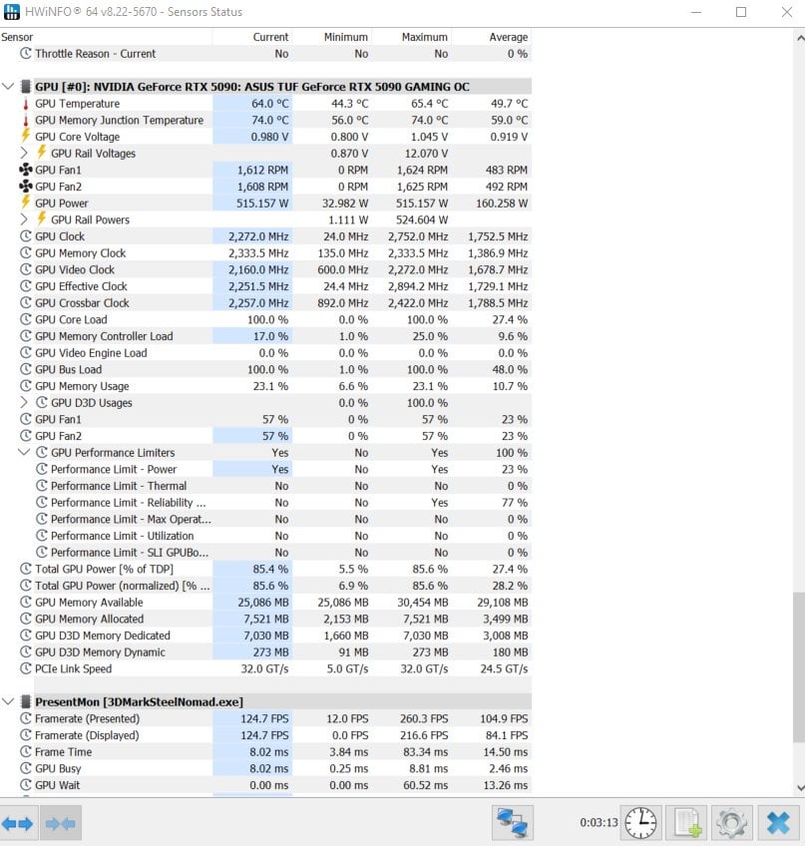Click GPU Power lightning bolt icon

[25, 203]
